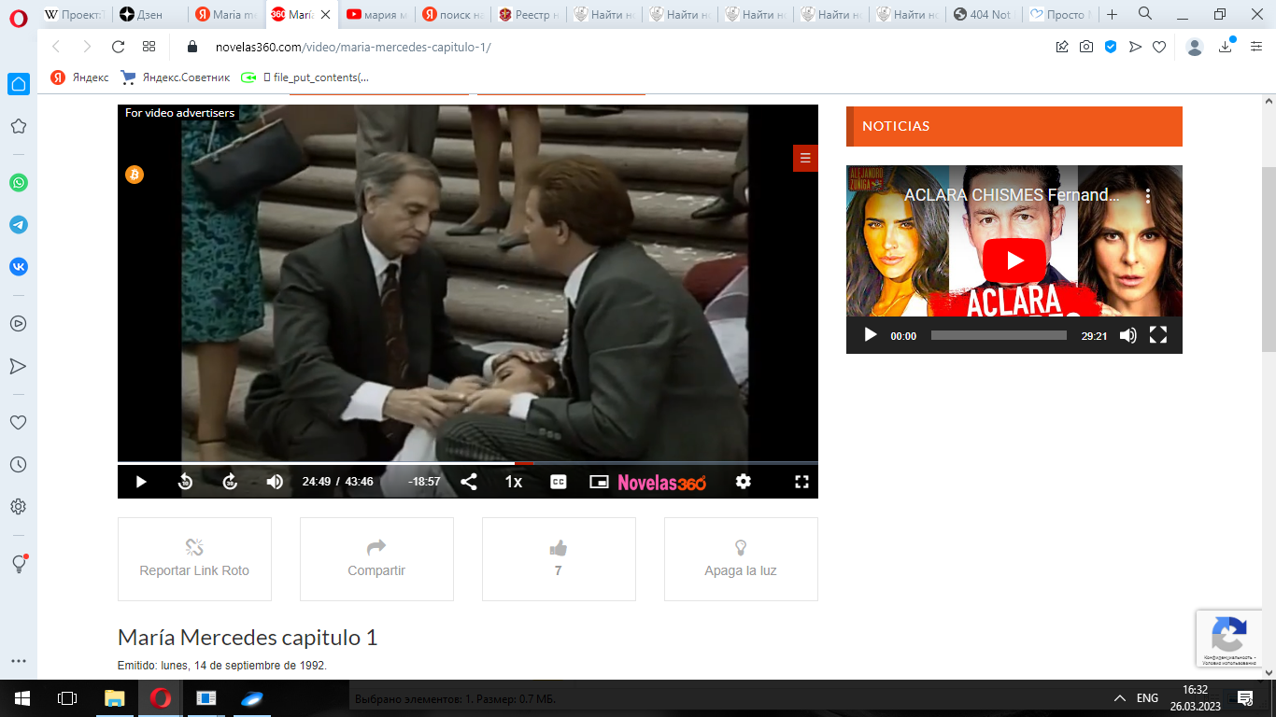Image resolution: width=1276 pixels, height=717 pixels.
Task: Open browsing history in the sidebar
Action: pos(18,464)
